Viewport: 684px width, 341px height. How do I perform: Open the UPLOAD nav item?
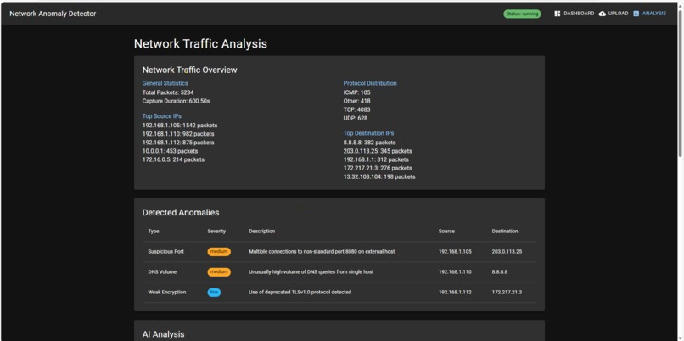click(614, 14)
